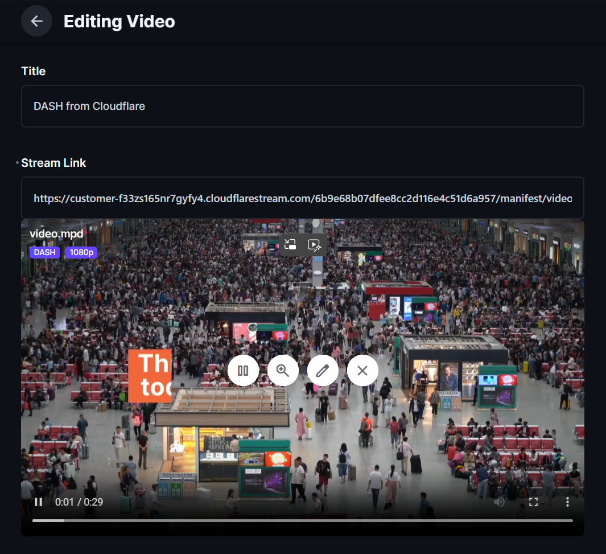
Task: Click the magnifier zoom icon on the video
Action: [x=283, y=370]
